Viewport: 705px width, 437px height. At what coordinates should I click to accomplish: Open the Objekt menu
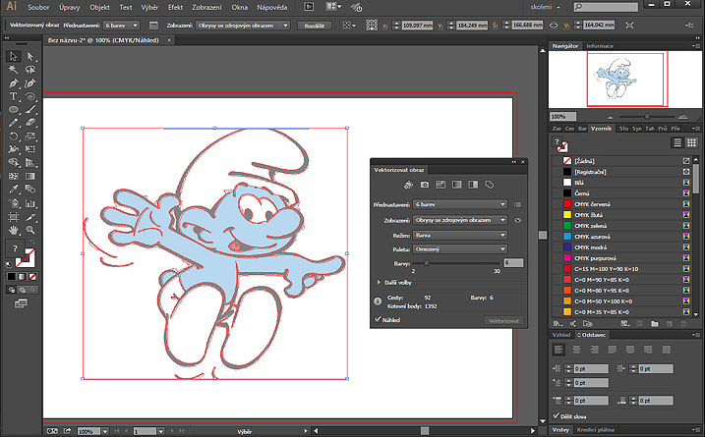99,7
